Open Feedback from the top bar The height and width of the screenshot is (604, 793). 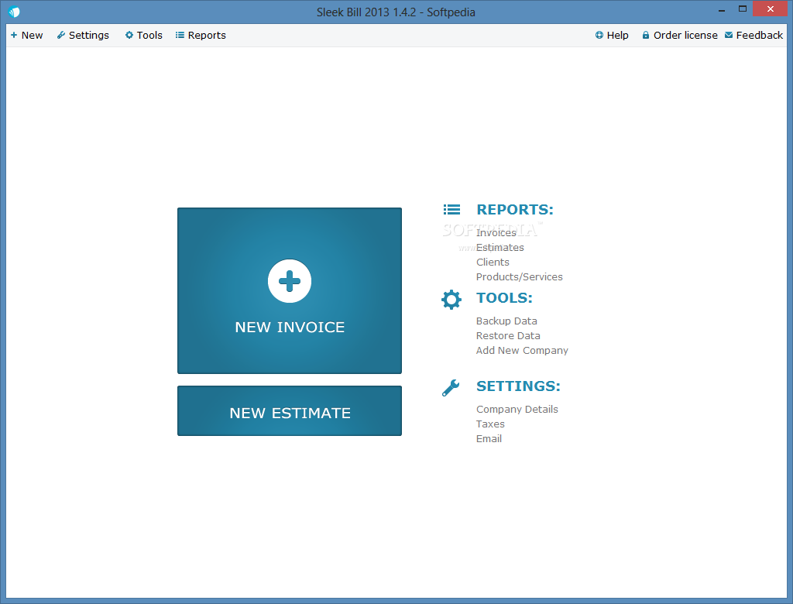[754, 36]
